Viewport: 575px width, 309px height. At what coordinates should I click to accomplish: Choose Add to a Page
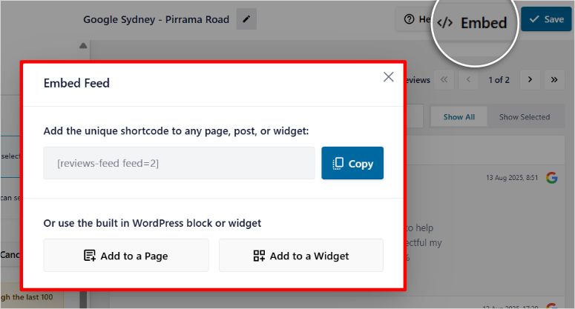click(x=126, y=256)
